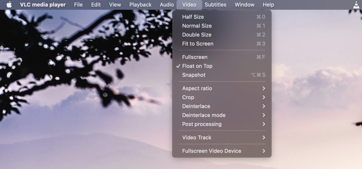Viewport: 362px width, 169px height.
Task: Expand the Deinterlace mode submenu
Action: (x=222, y=115)
